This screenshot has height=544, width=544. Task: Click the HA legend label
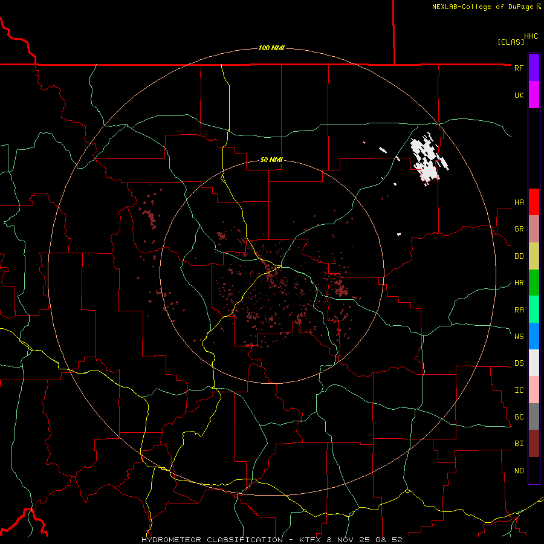click(519, 202)
